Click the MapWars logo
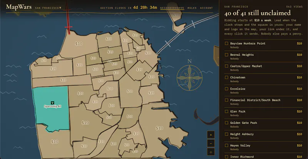308x159 pixels. 18,7
